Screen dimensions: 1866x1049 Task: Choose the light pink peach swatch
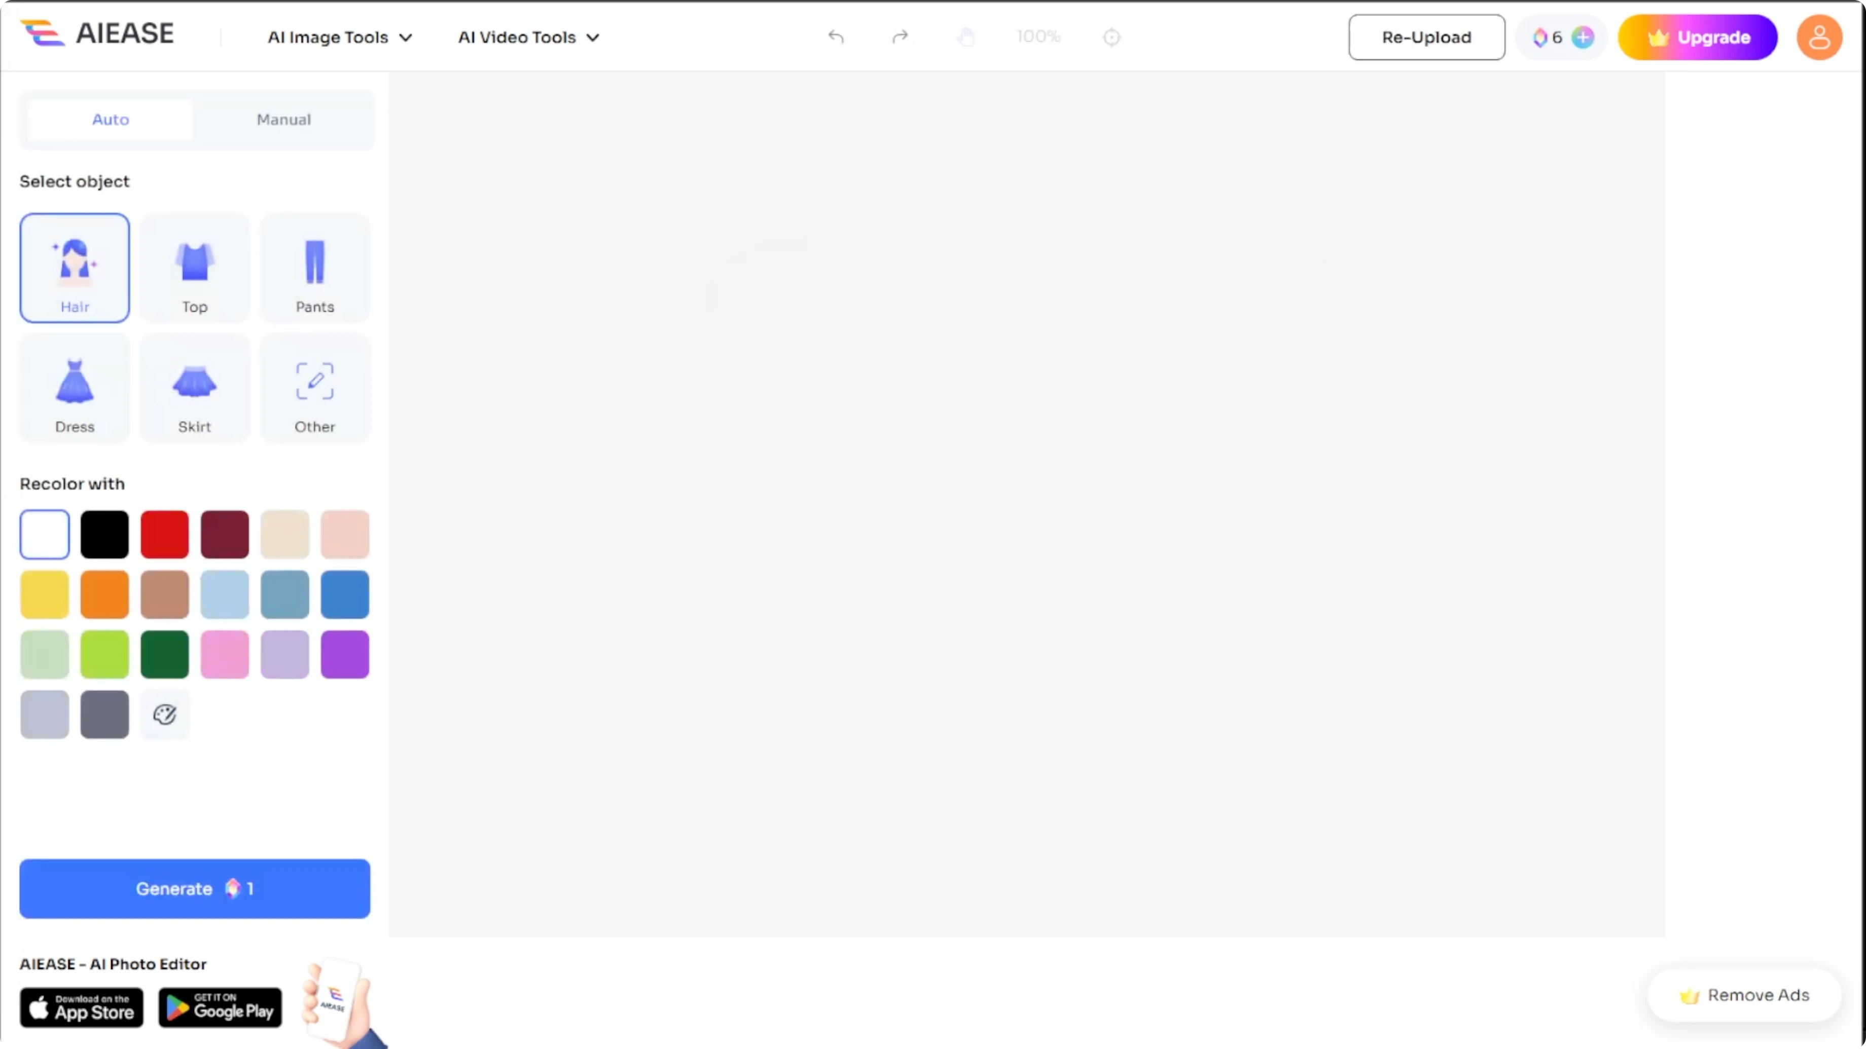(345, 534)
